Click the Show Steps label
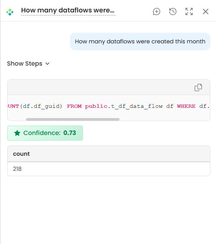This screenshot has height=244, width=216. click(x=25, y=64)
